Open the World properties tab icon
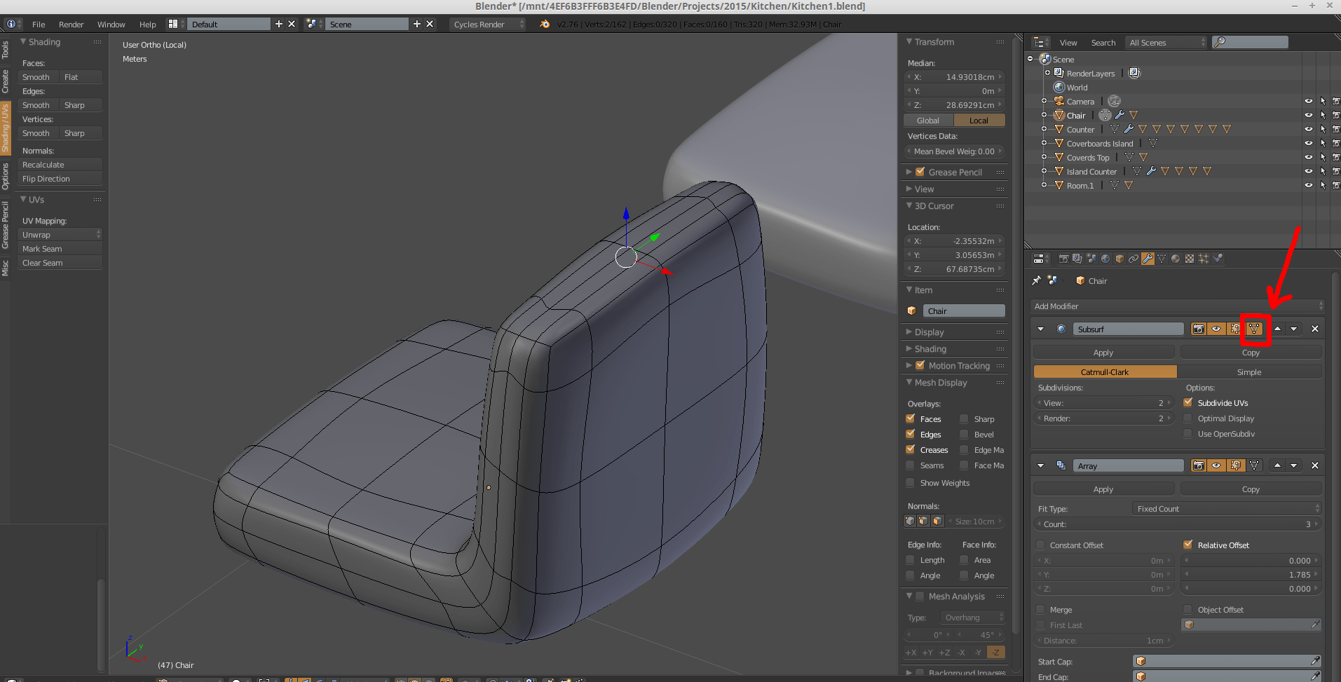 click(1105, 258)
